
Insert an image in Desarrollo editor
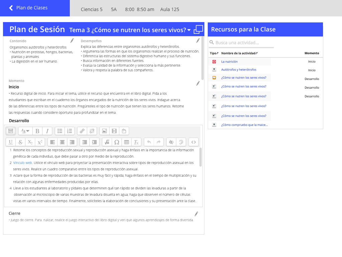105,131
